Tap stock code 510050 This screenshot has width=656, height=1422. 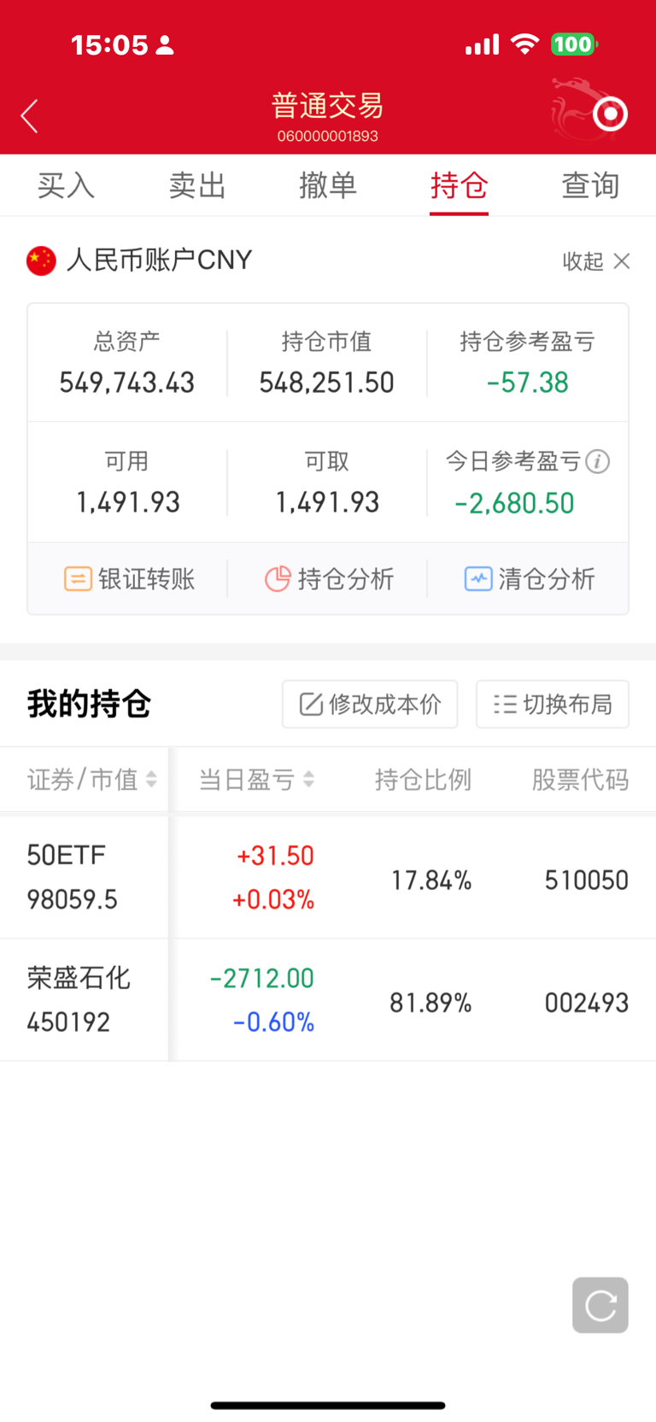coord(587,880)
